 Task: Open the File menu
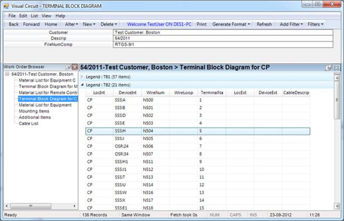12,16
